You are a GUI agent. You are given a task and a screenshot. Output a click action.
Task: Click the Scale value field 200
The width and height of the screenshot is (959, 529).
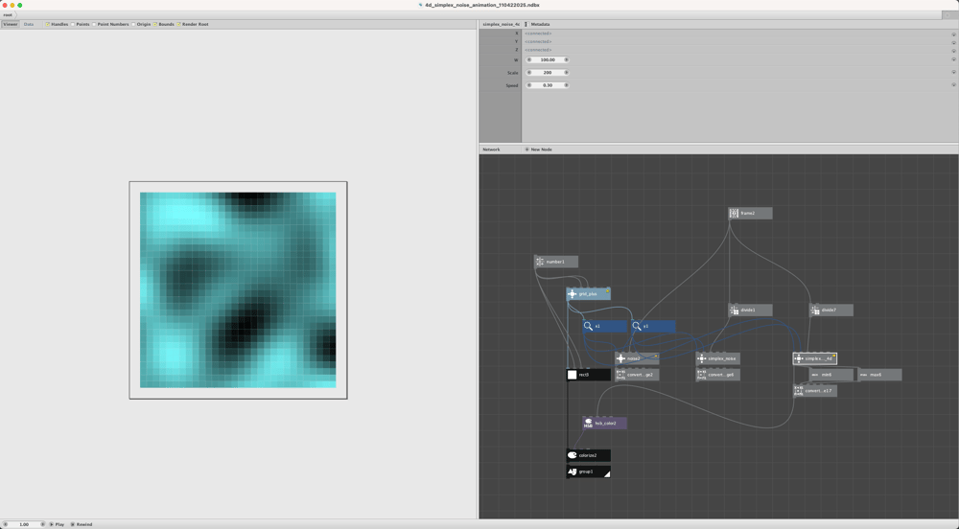(548, 73)
